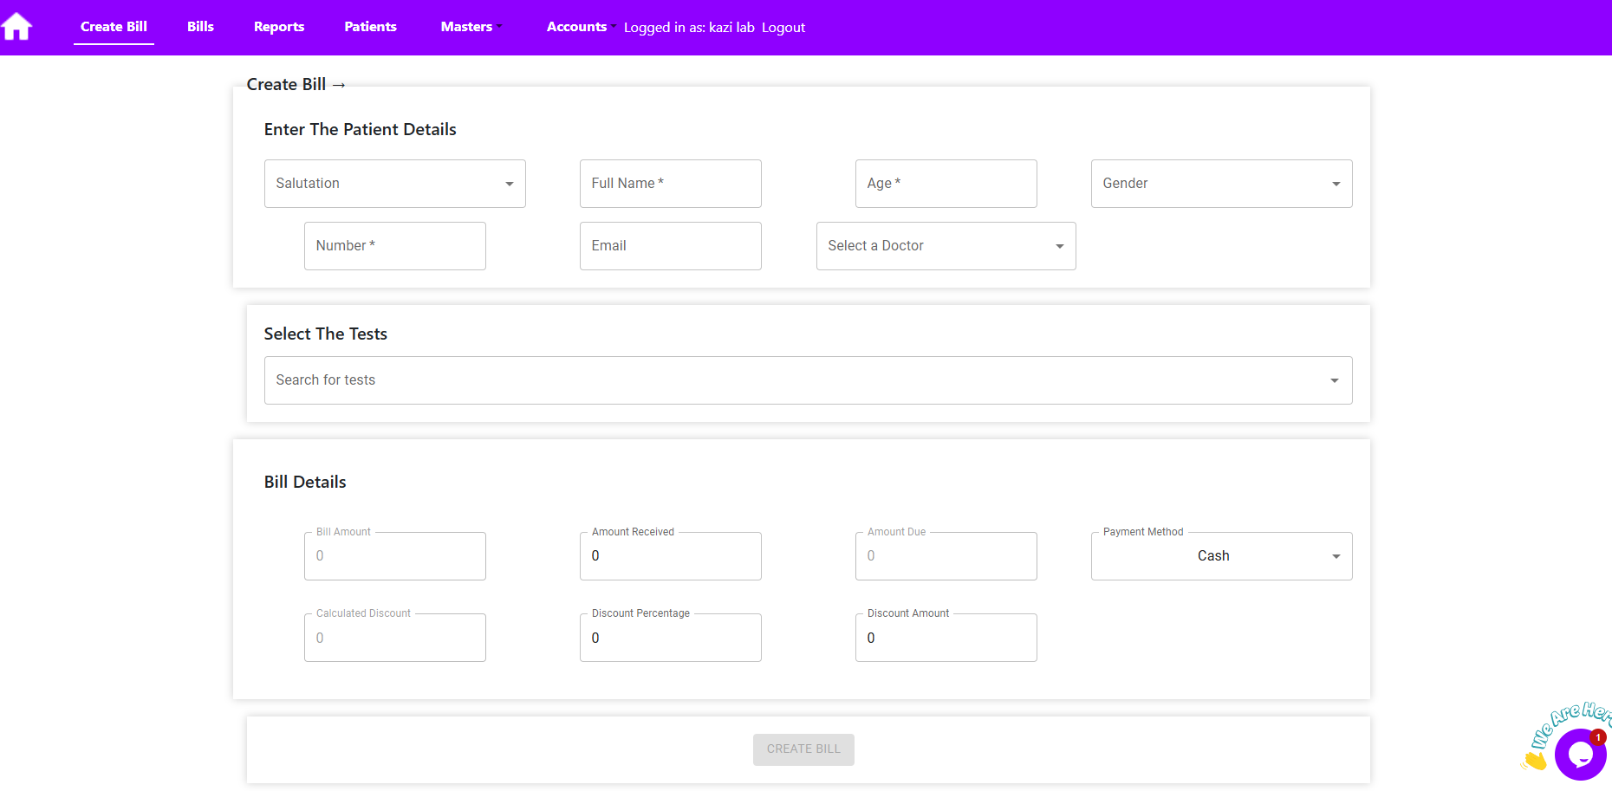Change the Payment Method dropdown
1612x791 pixels.
click(1220, 556)
